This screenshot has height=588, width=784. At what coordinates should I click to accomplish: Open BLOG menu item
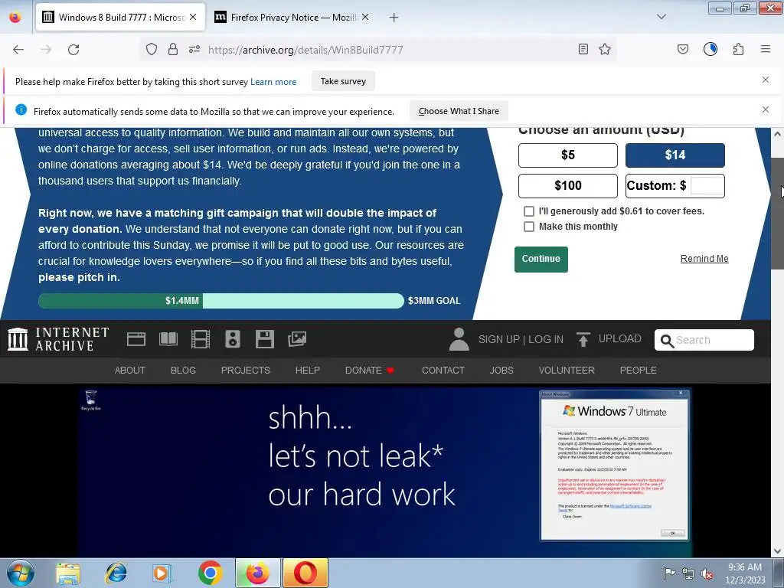point(183,370)
